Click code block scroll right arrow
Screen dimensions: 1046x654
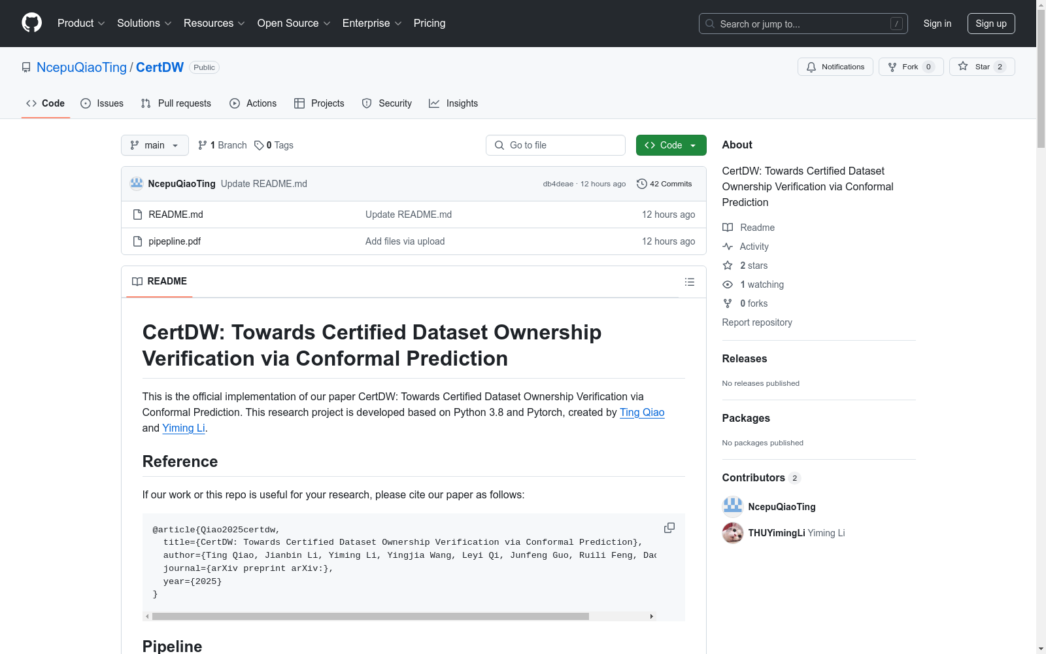[x=651, y=616]
